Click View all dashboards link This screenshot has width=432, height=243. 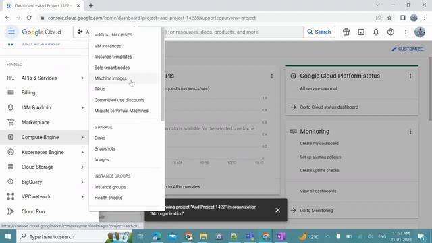click(x=318, y=191)
